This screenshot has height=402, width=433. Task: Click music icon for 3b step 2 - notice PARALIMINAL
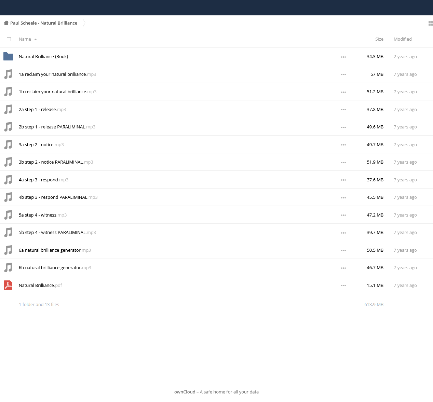click(x=8, y=162)
